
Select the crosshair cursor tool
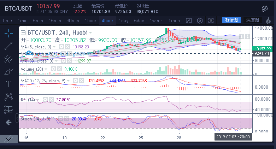(8, 33)
